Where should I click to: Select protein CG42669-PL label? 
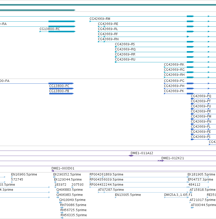pos(201,126)
